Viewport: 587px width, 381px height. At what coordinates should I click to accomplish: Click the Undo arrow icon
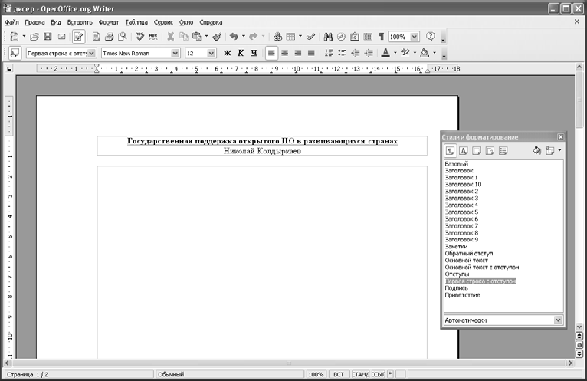click(234, 37)
